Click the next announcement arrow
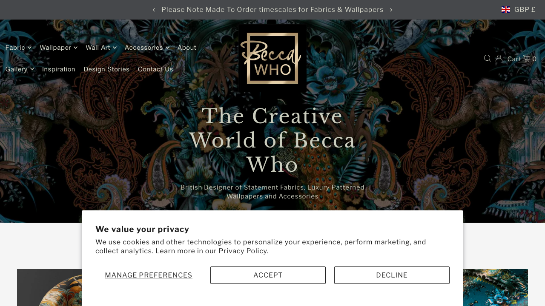 pos(390,9)
